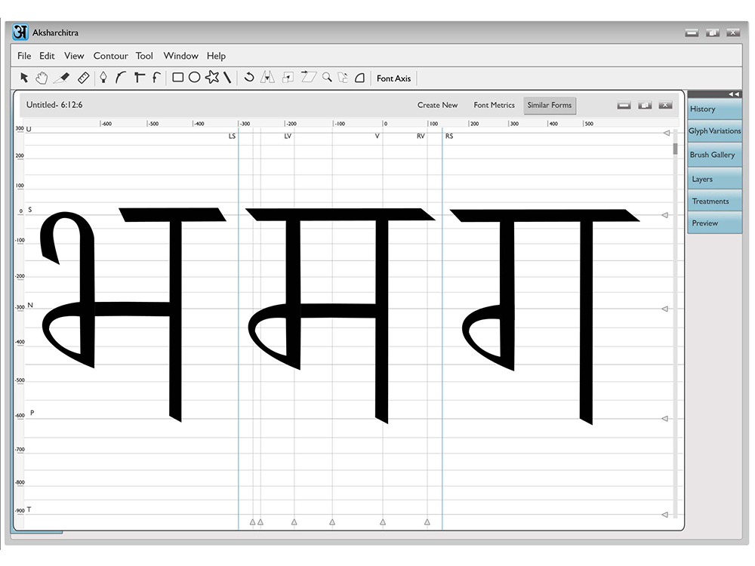Click the rotate icon in toolbar

tap(249, 77)
